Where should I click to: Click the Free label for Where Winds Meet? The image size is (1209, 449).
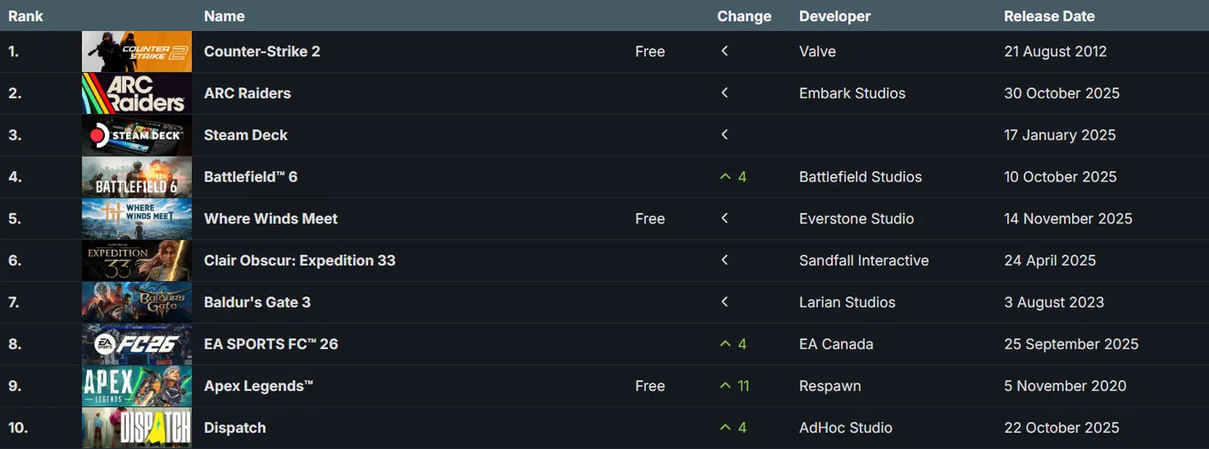[650, 219]
